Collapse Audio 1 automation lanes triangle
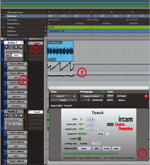This screenshot has height=165, width=150. [2, 60]
